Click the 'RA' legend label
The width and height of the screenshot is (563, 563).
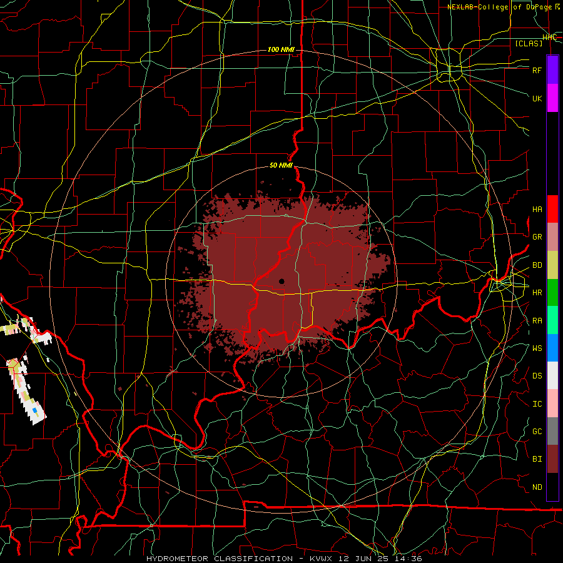point(537,321)
